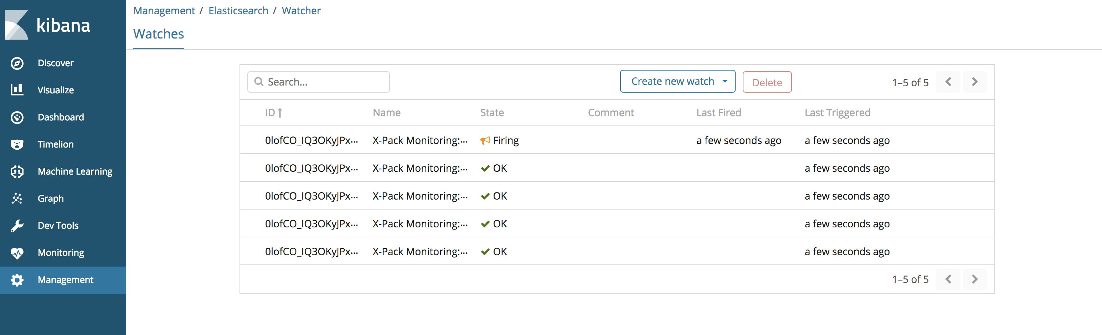Image resolution: width=1102 pixels, height=335 pixels.
Task: Open the Management breadcrumb link
Action: (x=164, y=11)
